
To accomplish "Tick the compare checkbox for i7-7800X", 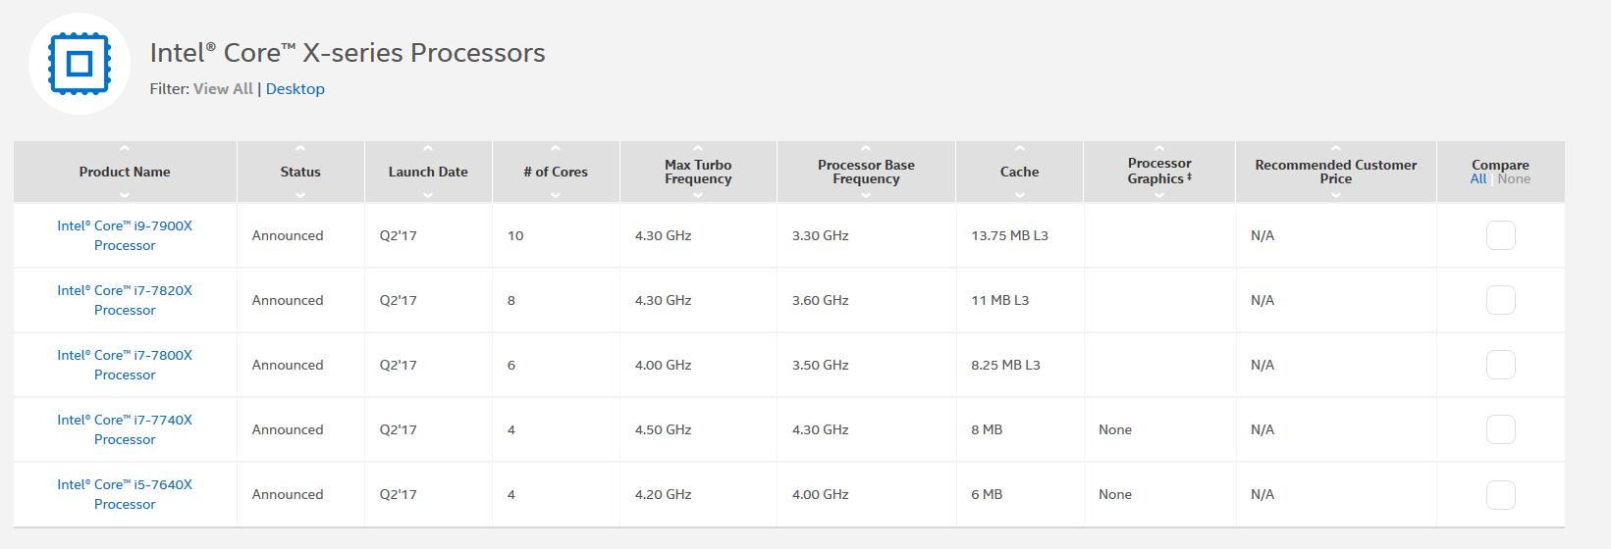I will pyautogui.click(x=1500, y=365).
